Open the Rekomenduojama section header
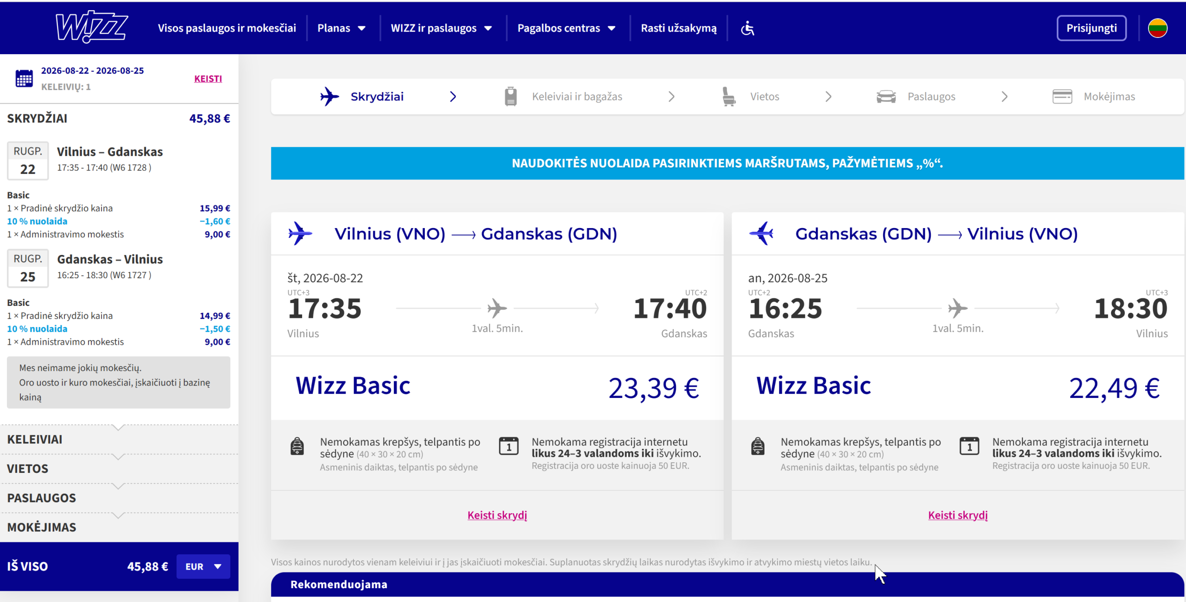Image resolution: width=1186 pixels, height=602 pixels. 727,584
